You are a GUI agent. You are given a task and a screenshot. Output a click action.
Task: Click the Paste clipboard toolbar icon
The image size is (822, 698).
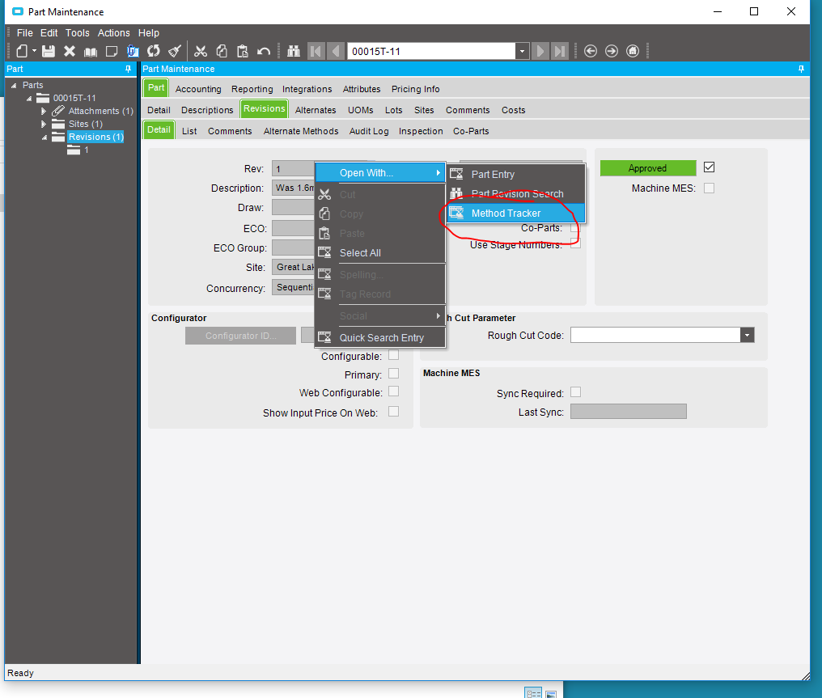(242, 51)
